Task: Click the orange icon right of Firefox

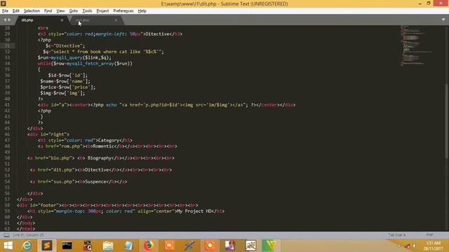Action: click(169, 246)
